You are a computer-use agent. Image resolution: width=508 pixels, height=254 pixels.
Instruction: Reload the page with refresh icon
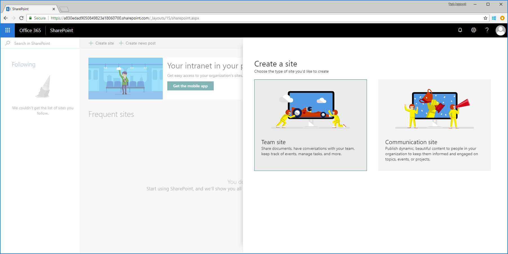pos(21,18)
